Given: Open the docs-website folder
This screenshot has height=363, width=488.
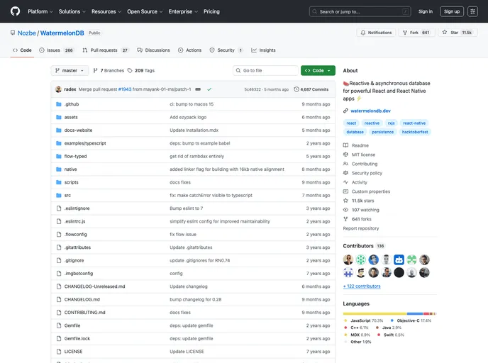Looking at the screenshot, I should point(78,130).
